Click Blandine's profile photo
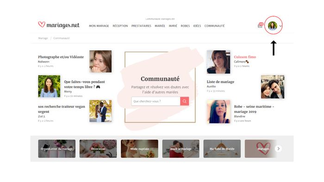Viewport: 324px width, 182px height. pos(218,112)
